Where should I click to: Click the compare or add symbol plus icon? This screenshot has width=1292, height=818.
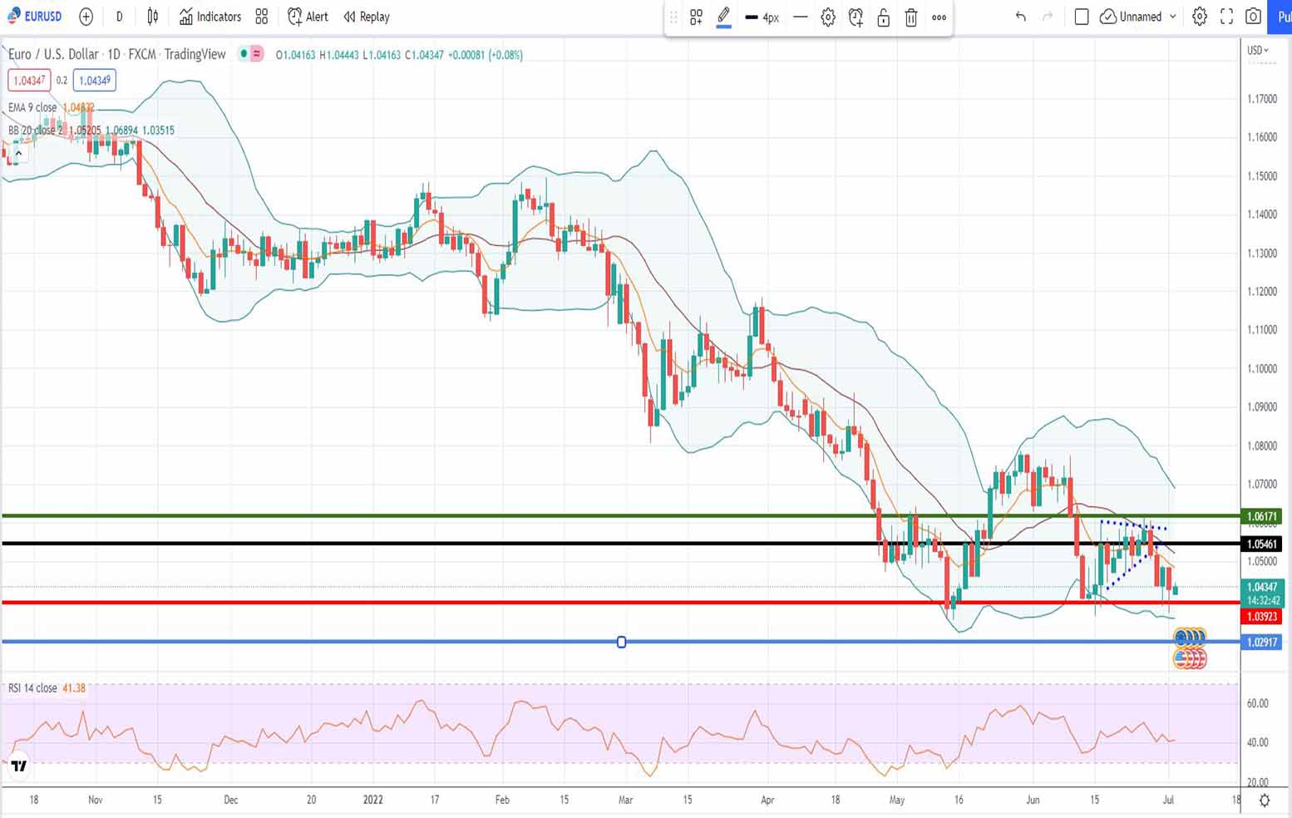pos(86,17)
